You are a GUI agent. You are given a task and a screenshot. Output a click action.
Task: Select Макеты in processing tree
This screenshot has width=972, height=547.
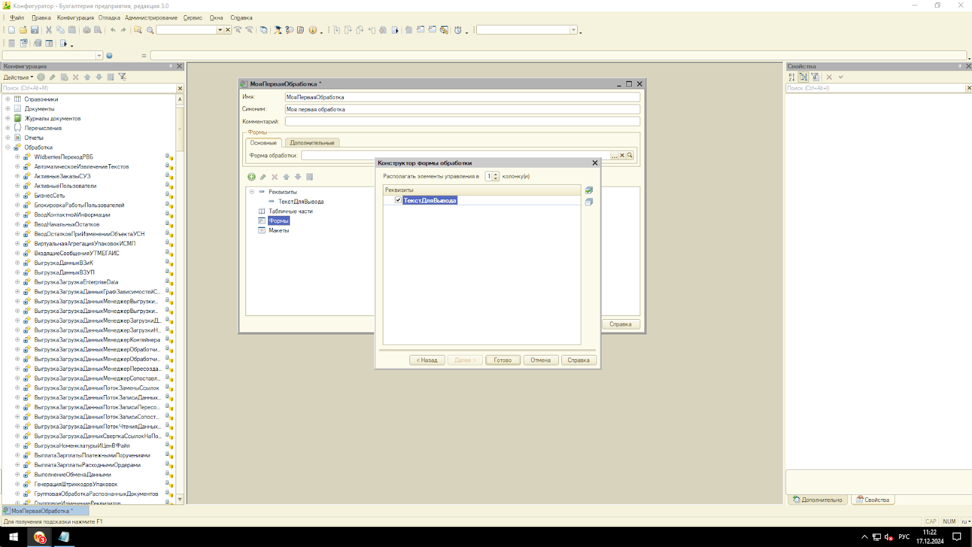[279, 230]
